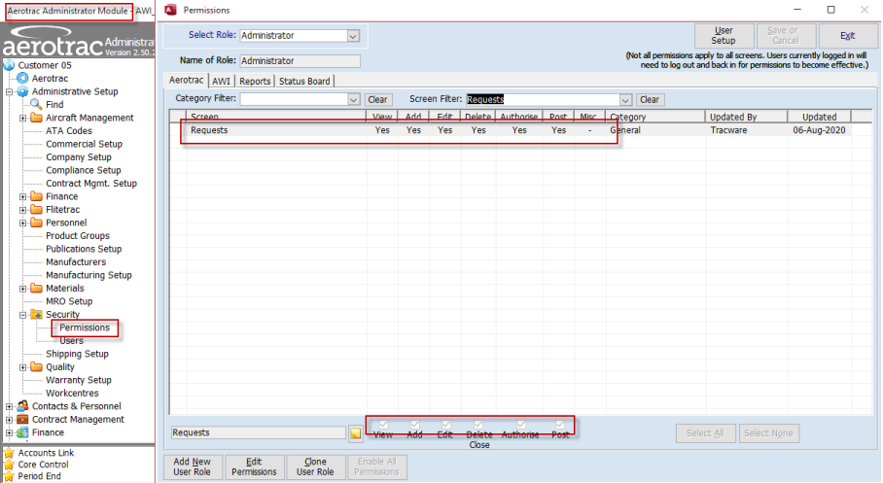Toggle the Post permission checkbox
883x483 pixels.
[x=560, y=425]
